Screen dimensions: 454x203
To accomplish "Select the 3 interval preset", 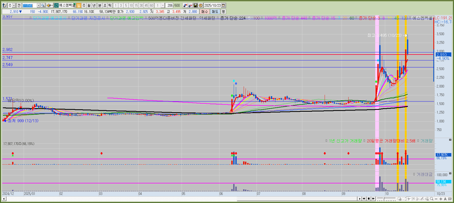I will [x=121, y=5].
